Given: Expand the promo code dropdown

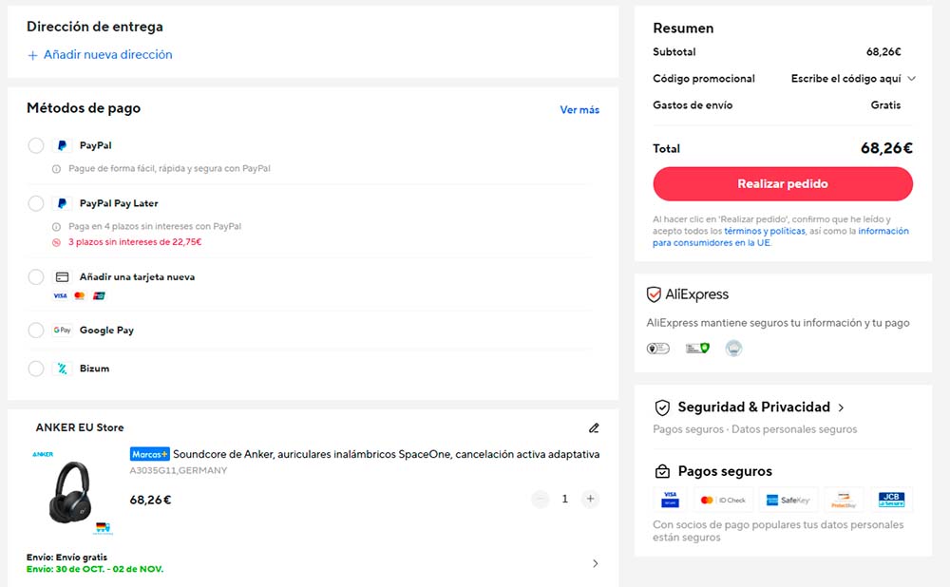Looking at the screenshot, I should click(x=911, y=79).
